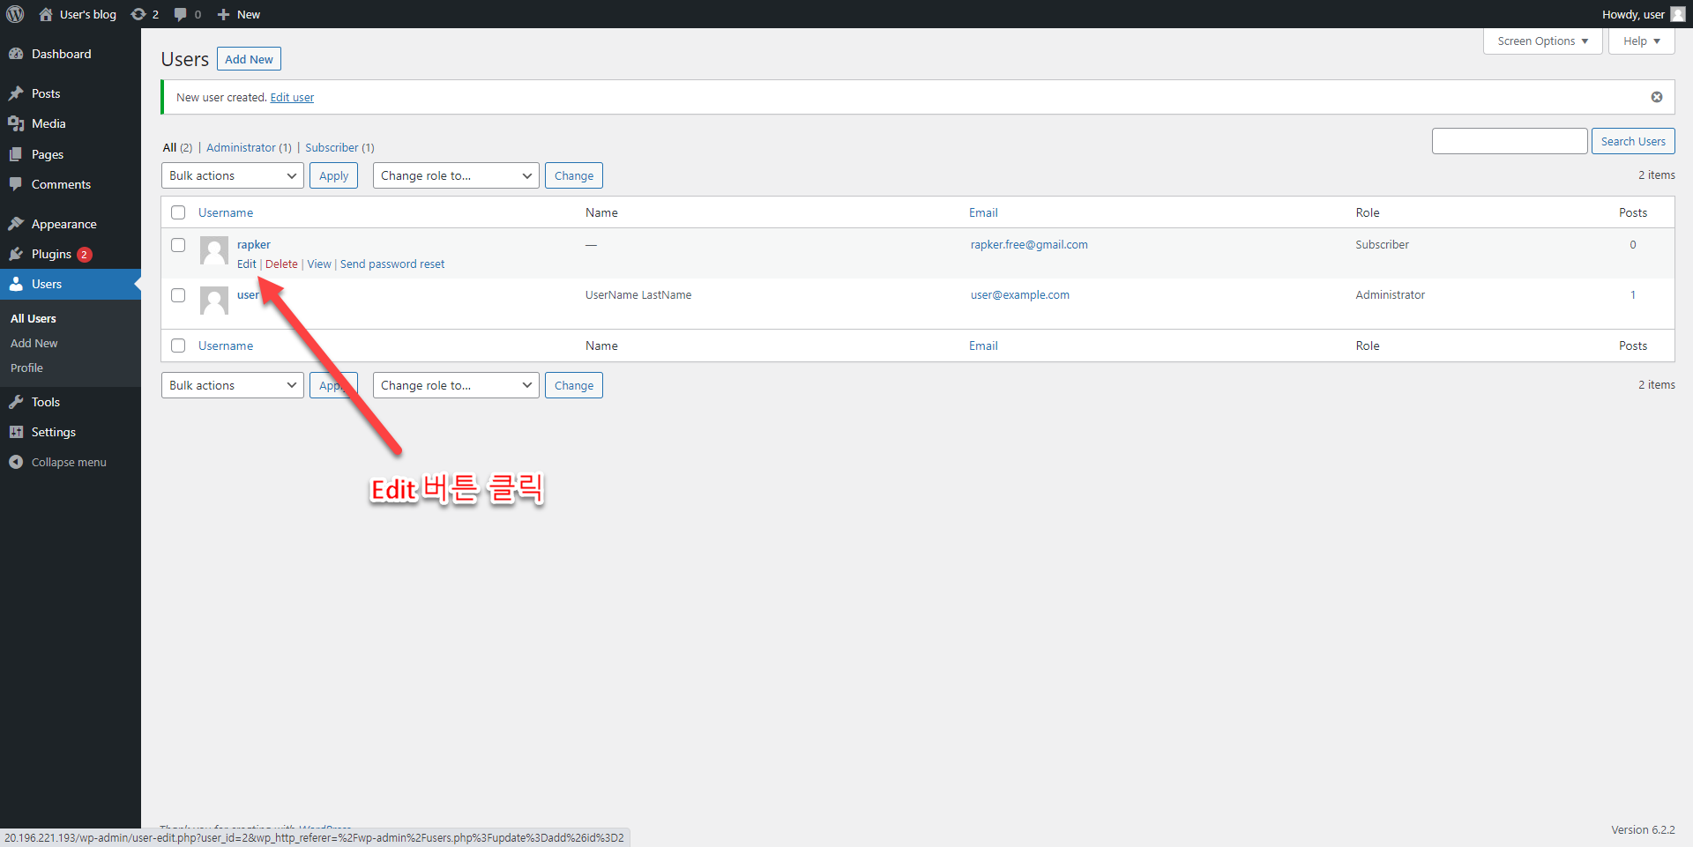The height and width of the screenshot is (847, 1693).
Task: Filter by Subscriber role
Action: [339, 147]
